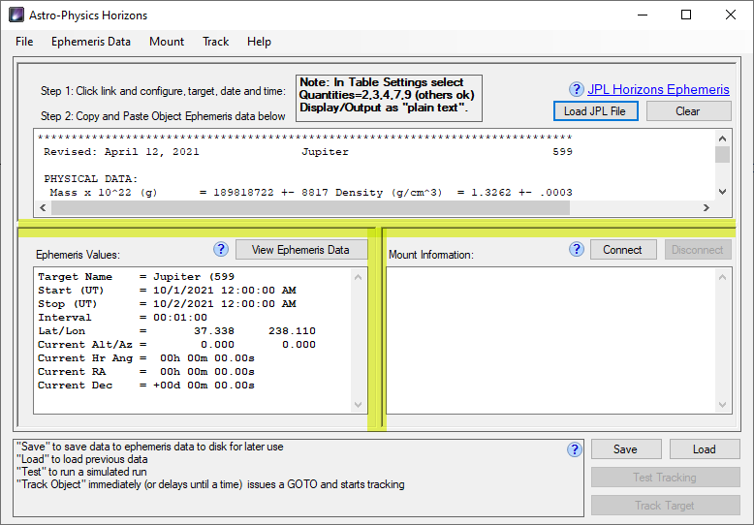Click the vertical scrollbar thumb in paste box
Image resolution: width=754 pixels, height=525 pixels.
tap(722, 154)
